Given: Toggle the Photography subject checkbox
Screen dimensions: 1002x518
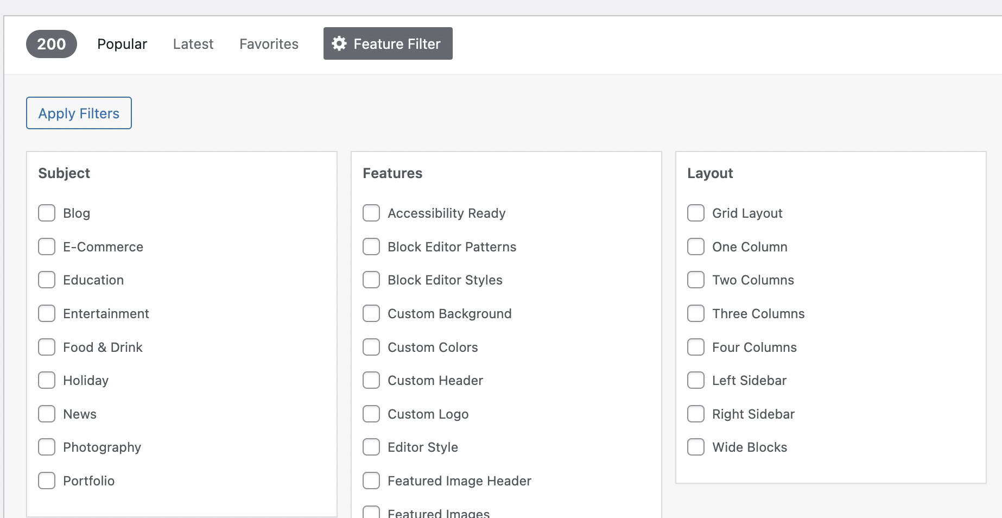Looking at the screenshot, I should click(47, 447).
